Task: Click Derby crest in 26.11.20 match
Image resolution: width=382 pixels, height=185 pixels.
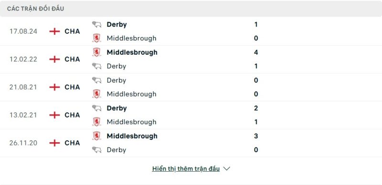Action: [96, 150]
